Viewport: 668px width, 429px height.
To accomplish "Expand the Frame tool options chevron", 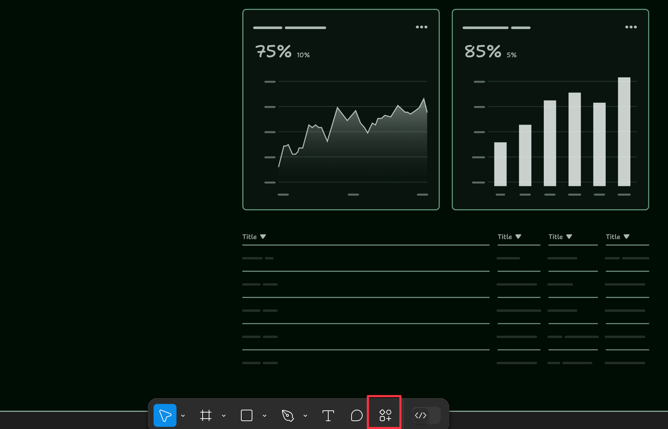I will click(x=224, y=416).
